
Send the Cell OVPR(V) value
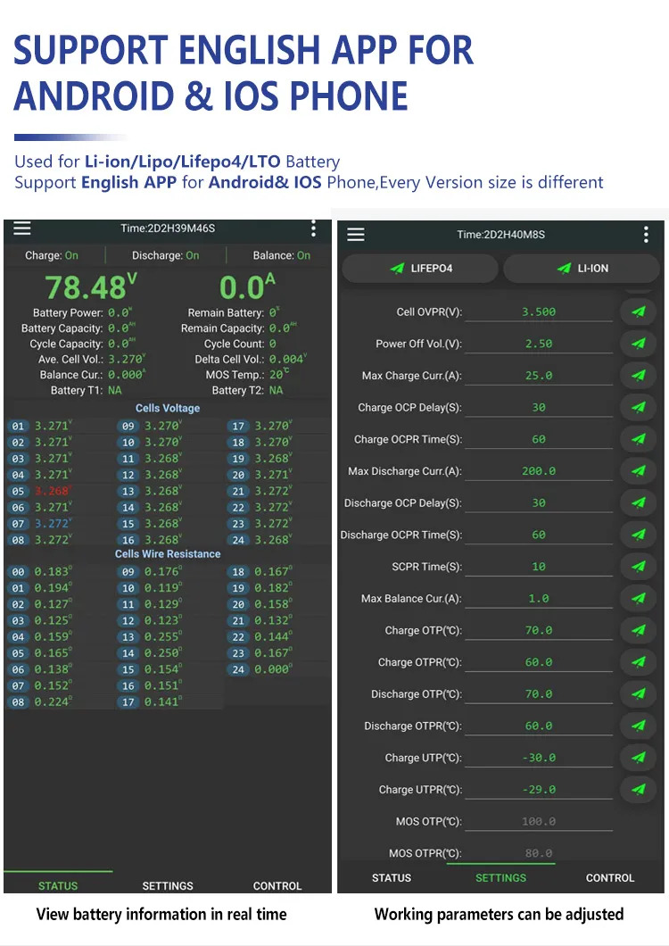[639, 312]
